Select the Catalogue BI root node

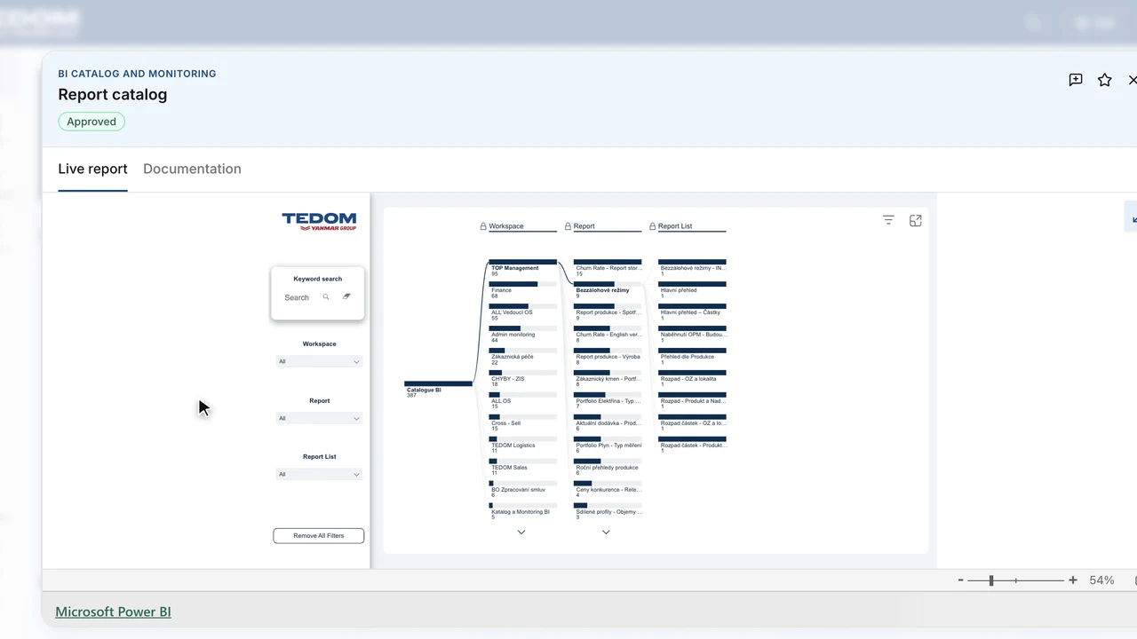[438, 389]
